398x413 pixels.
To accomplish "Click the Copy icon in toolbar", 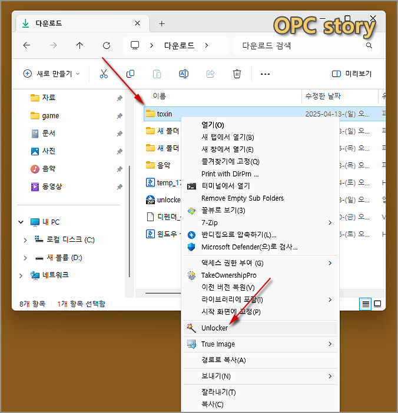I will pyautogui.click(x=131, y=74).
